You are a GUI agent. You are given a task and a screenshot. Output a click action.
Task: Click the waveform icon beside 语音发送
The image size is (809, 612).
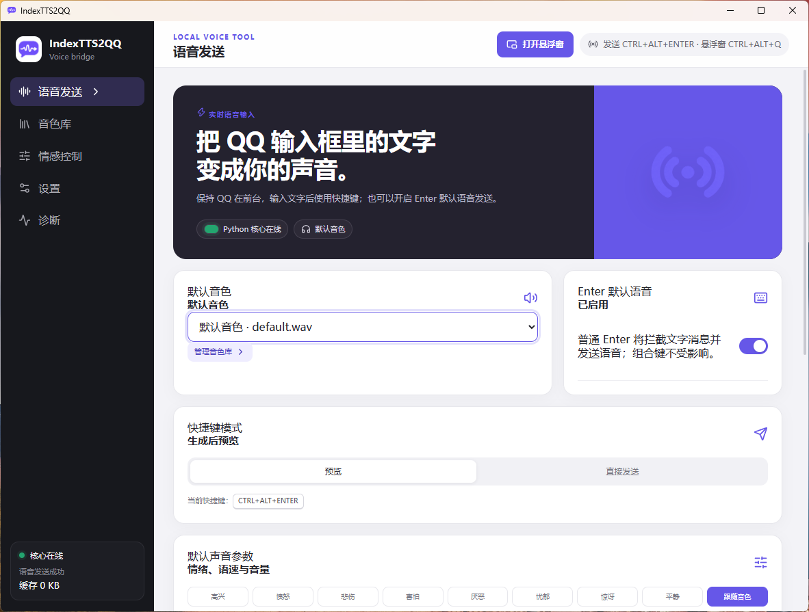pyautogui.click(x=24, y=92)
